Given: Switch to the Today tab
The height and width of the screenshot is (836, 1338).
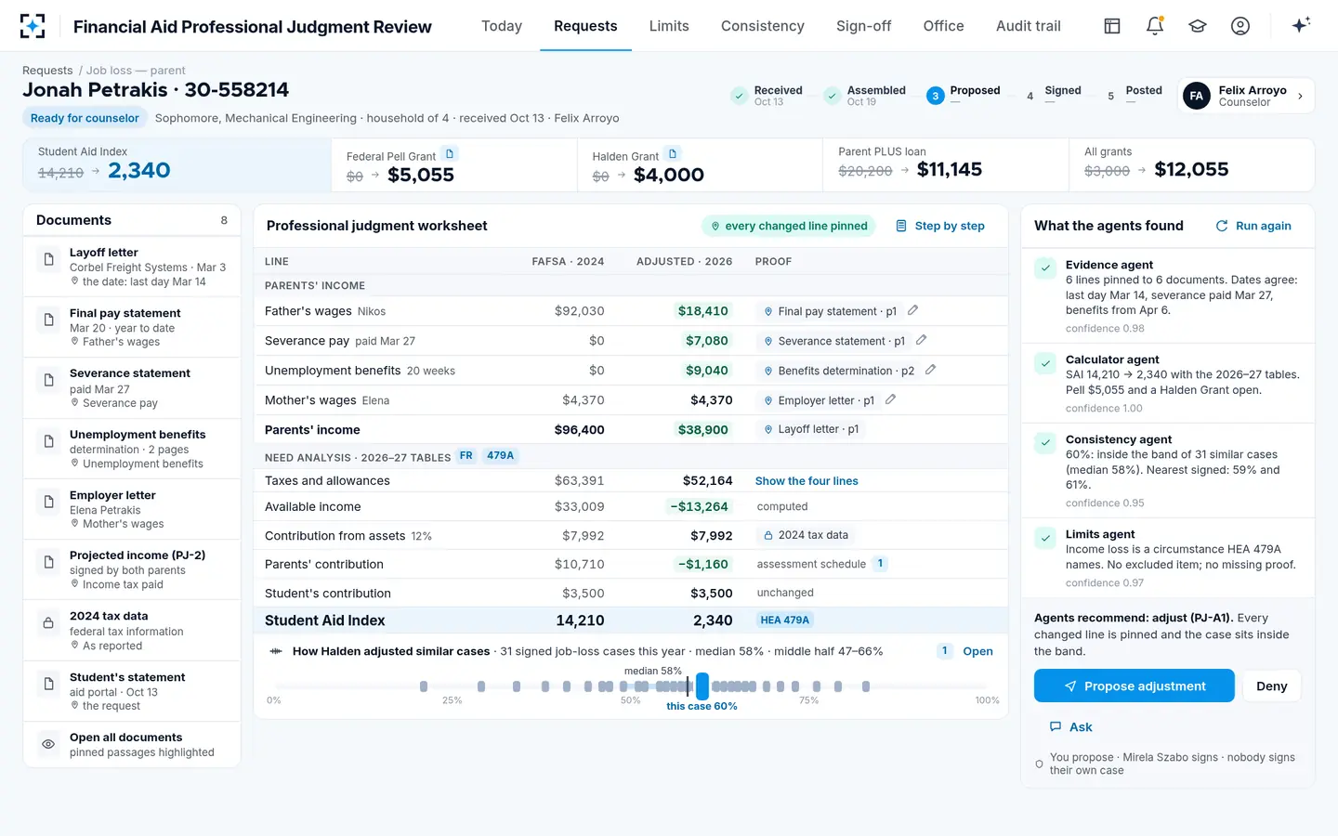Looking at the screenshot, I should (502, 26).
